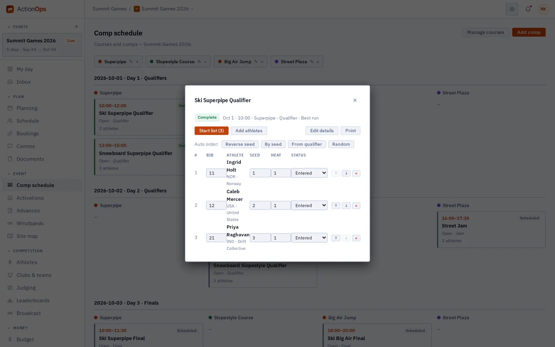This screenshot has height=347, width=555.
Task: Order start list From qualifier
Action: [x=307, y=144]
